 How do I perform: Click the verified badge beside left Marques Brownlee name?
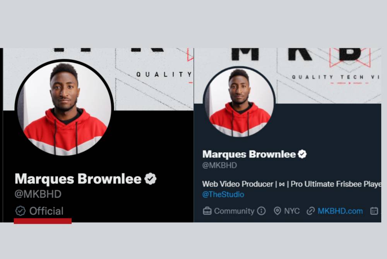tap(150, 179)
